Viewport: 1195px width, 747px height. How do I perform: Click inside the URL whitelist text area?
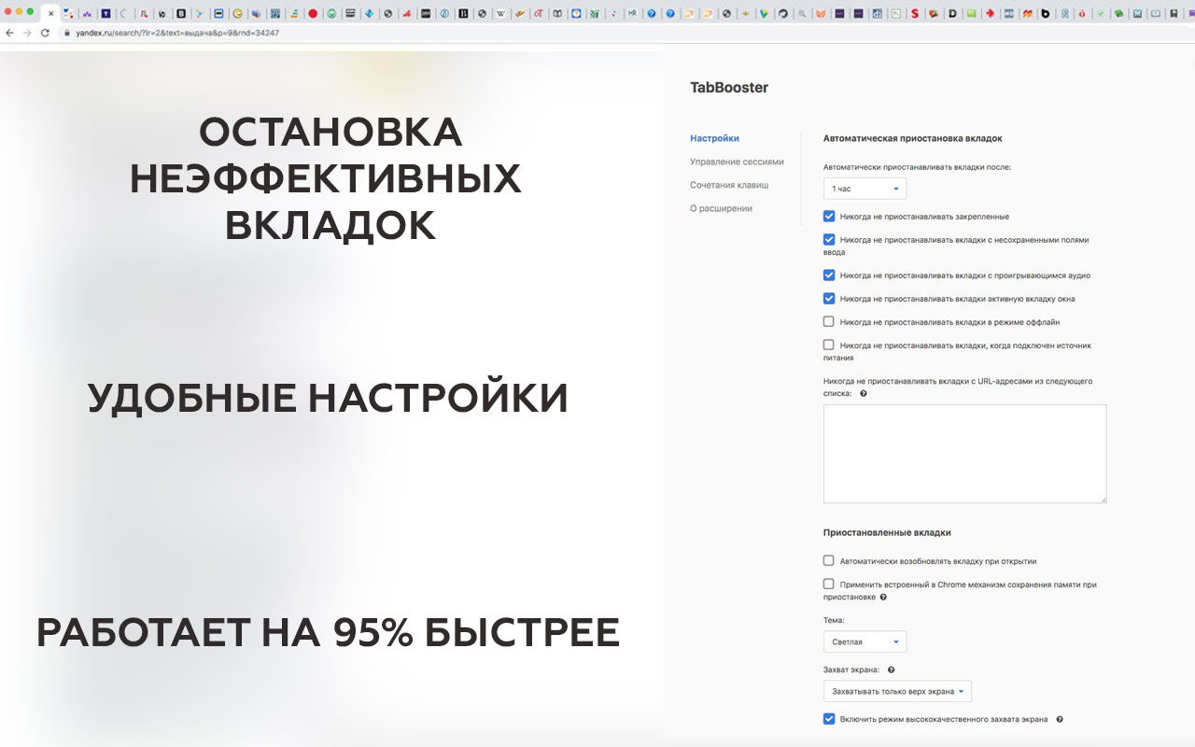[964, 454]
